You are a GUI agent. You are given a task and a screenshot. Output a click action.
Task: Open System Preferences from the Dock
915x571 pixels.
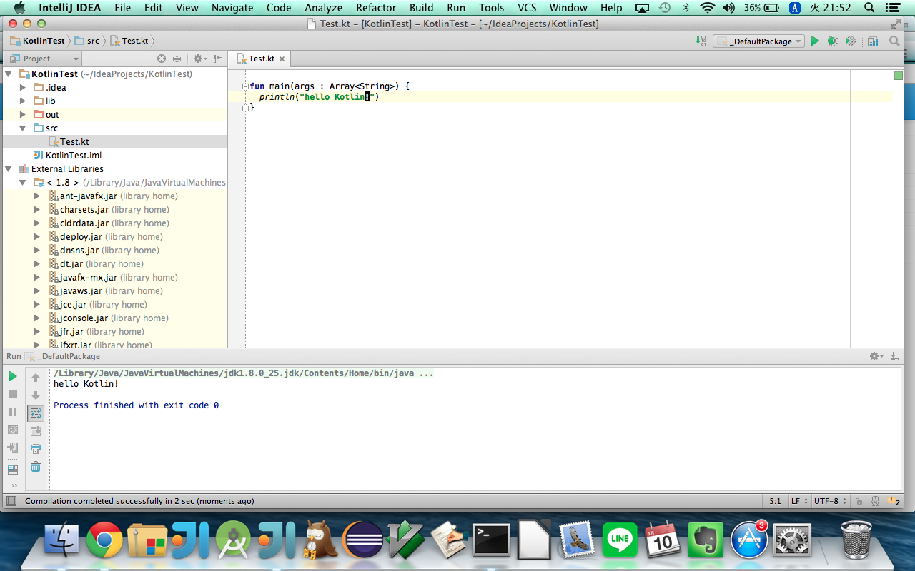(792, 540)
